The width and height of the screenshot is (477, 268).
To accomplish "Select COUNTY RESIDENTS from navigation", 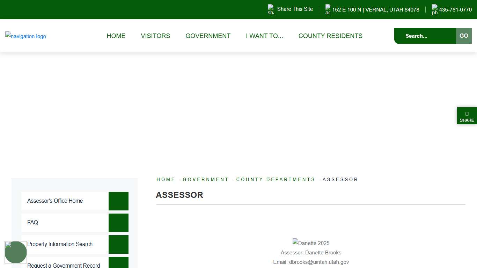I will point(330,36).
